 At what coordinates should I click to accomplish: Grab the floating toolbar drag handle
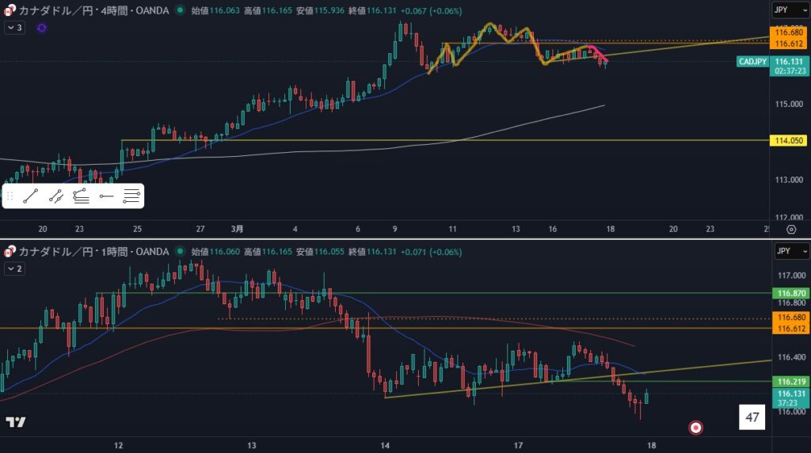10,196
